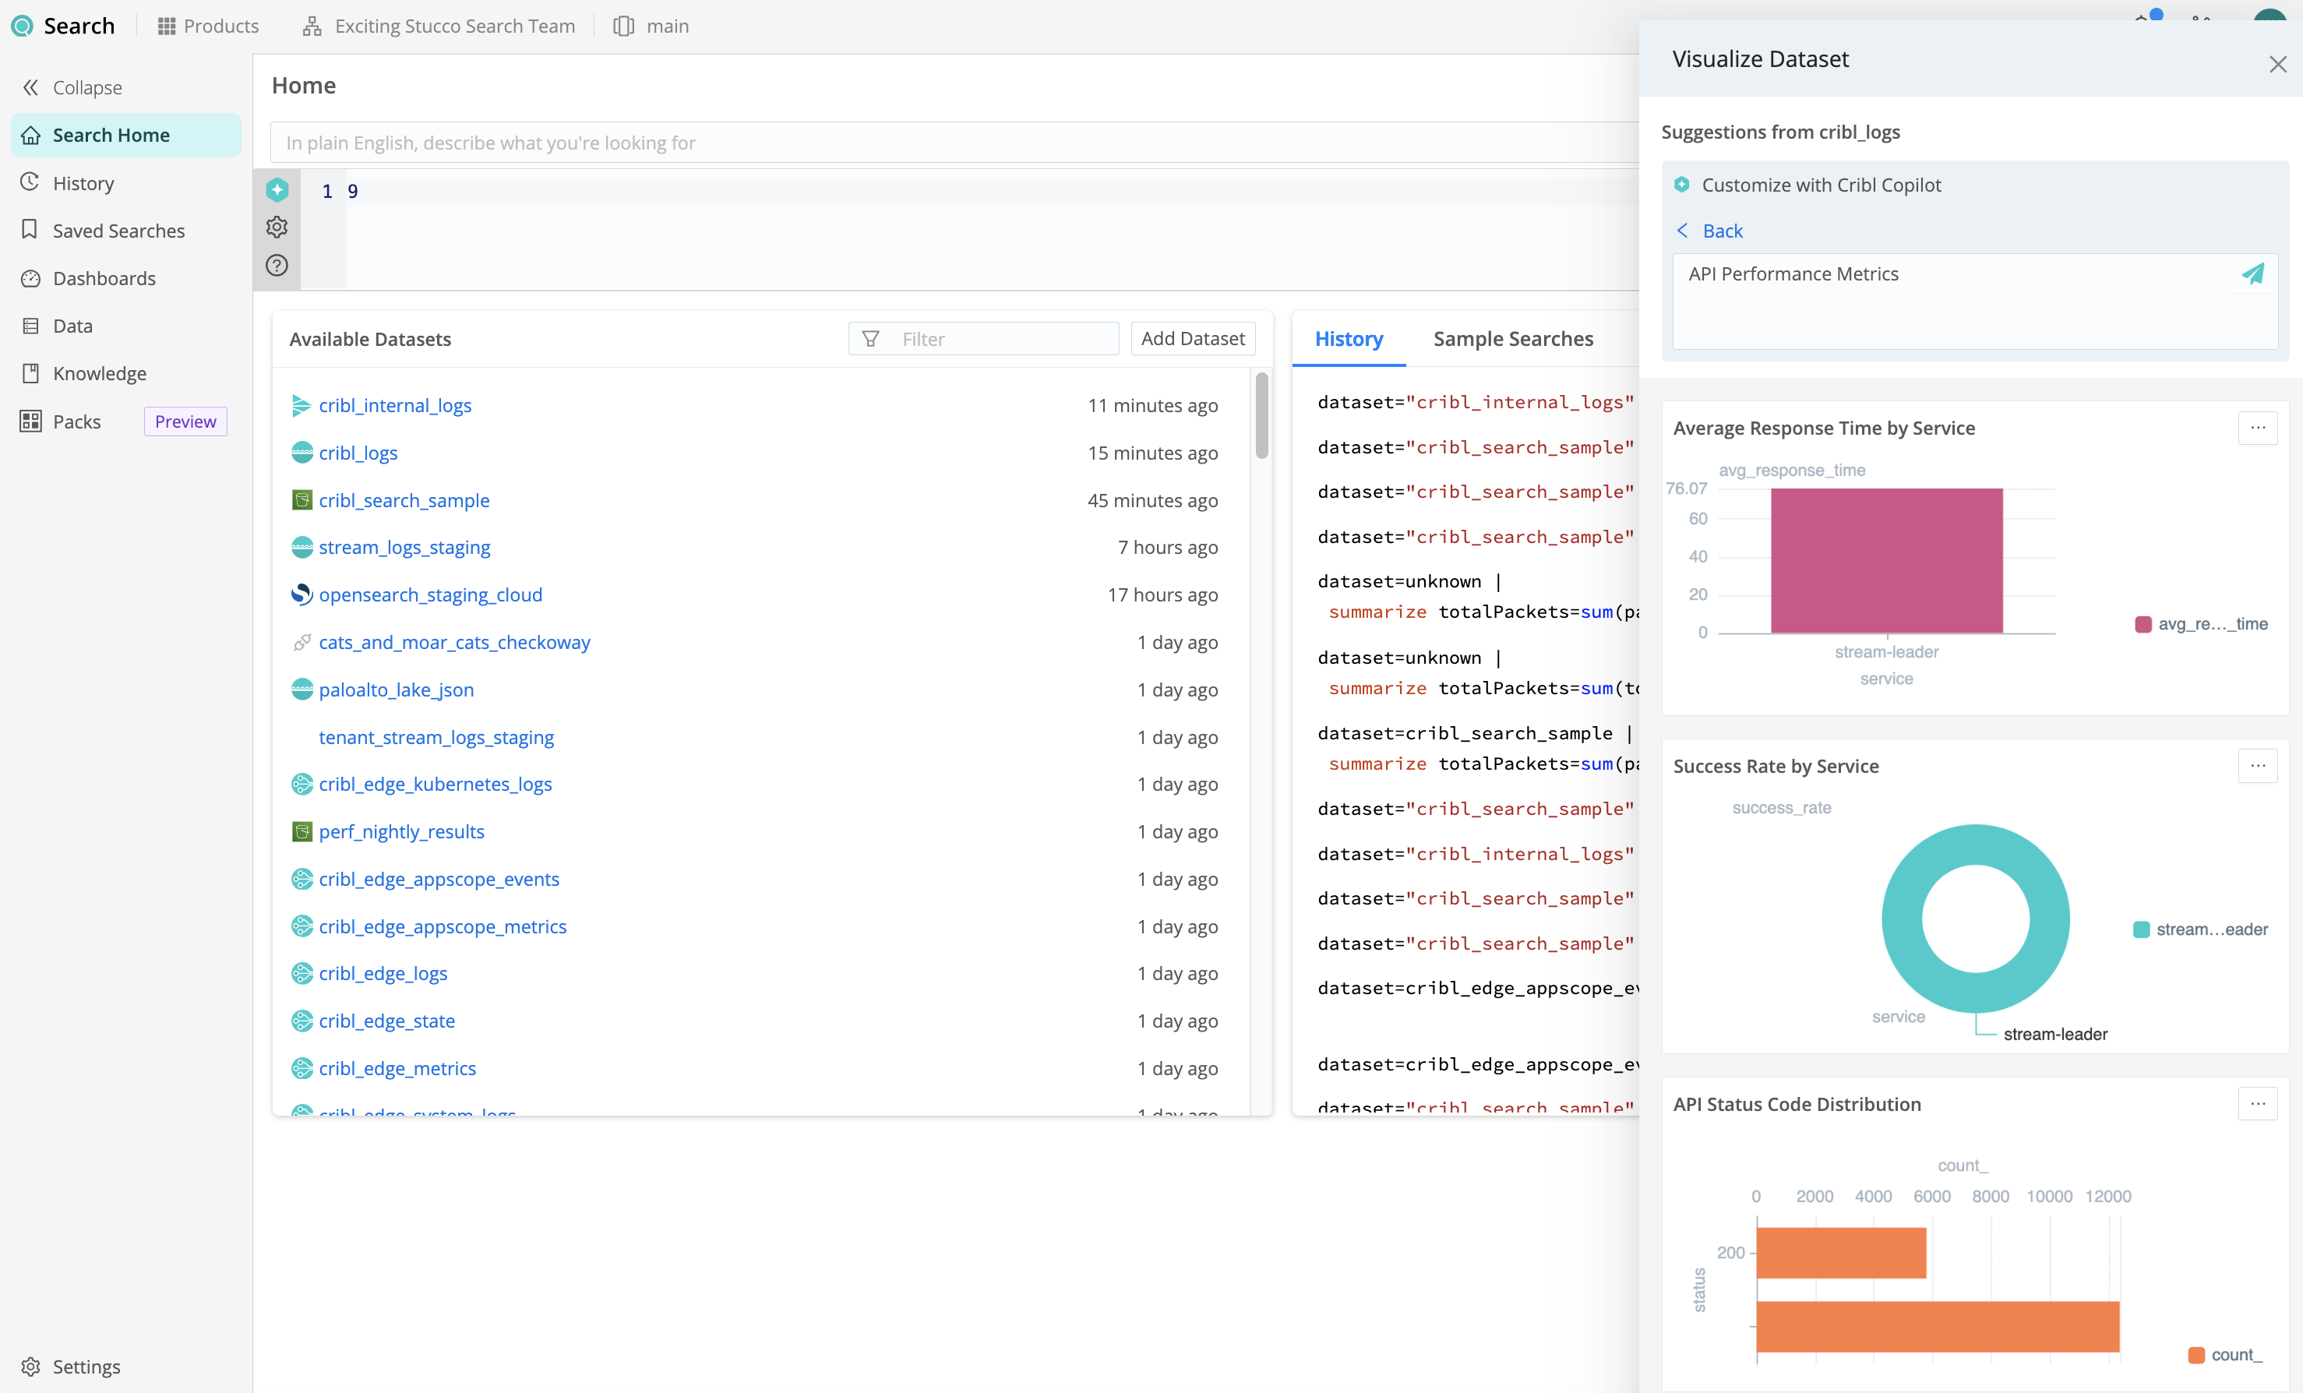The image size is (2303, 1393).
Task: Click the filter funnel icon in Available Datasets
Action: point(870,338)
